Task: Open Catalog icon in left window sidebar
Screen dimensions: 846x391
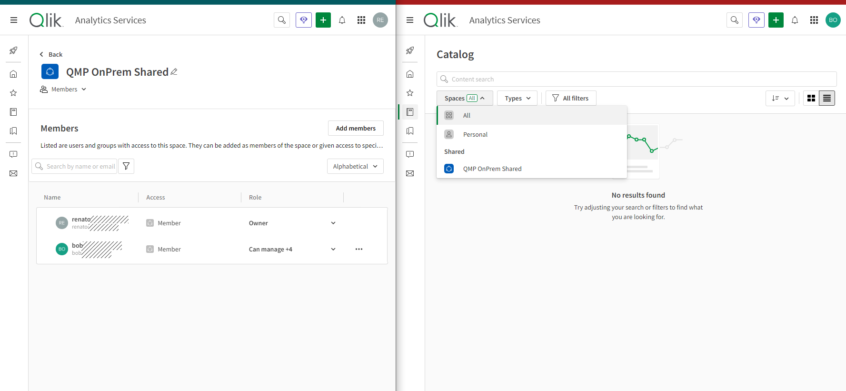Action: click(13, 112)
